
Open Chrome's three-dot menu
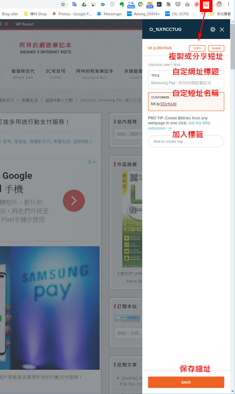click(228, 4)
